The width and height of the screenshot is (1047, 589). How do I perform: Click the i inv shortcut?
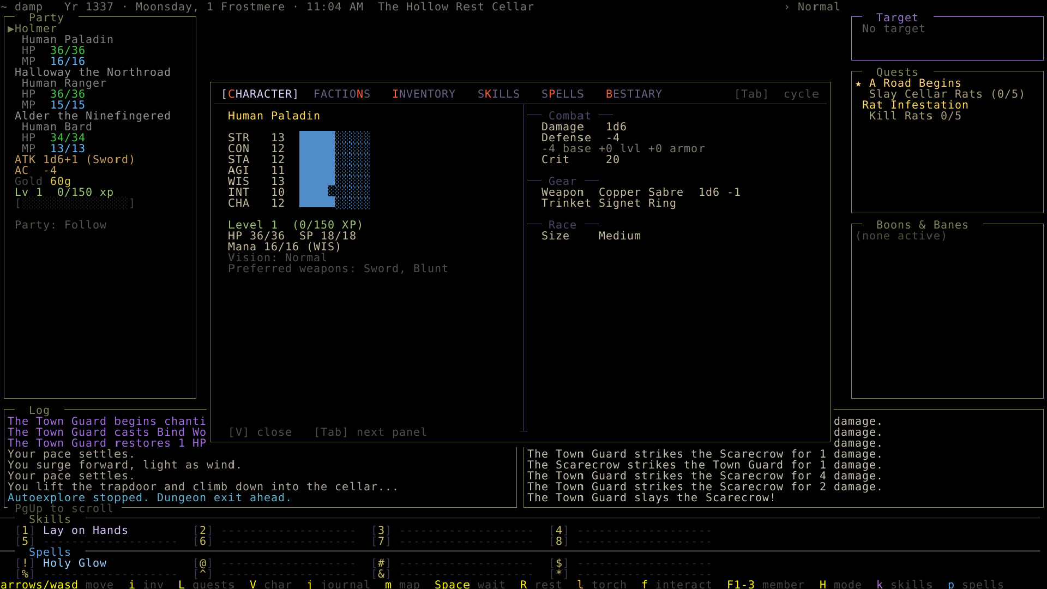click(146, 584)
